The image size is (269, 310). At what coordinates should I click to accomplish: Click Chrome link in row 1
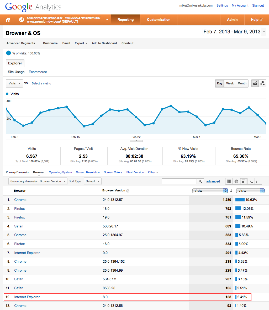click(x=20, y=200)
